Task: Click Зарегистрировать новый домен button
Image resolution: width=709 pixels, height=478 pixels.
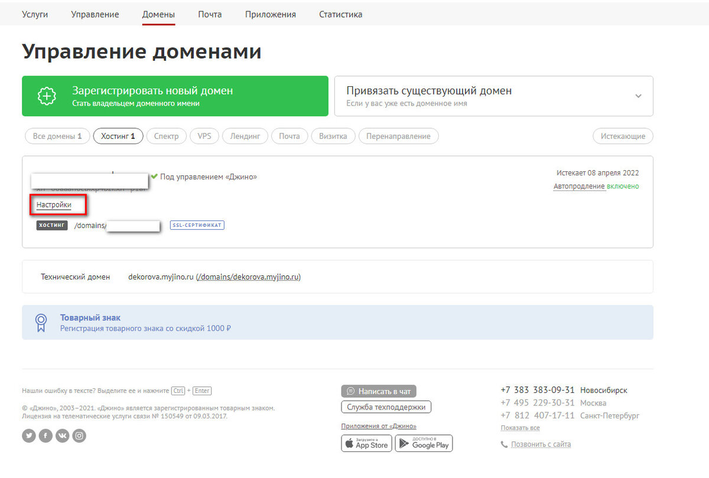Action: (x=175, y=96)
